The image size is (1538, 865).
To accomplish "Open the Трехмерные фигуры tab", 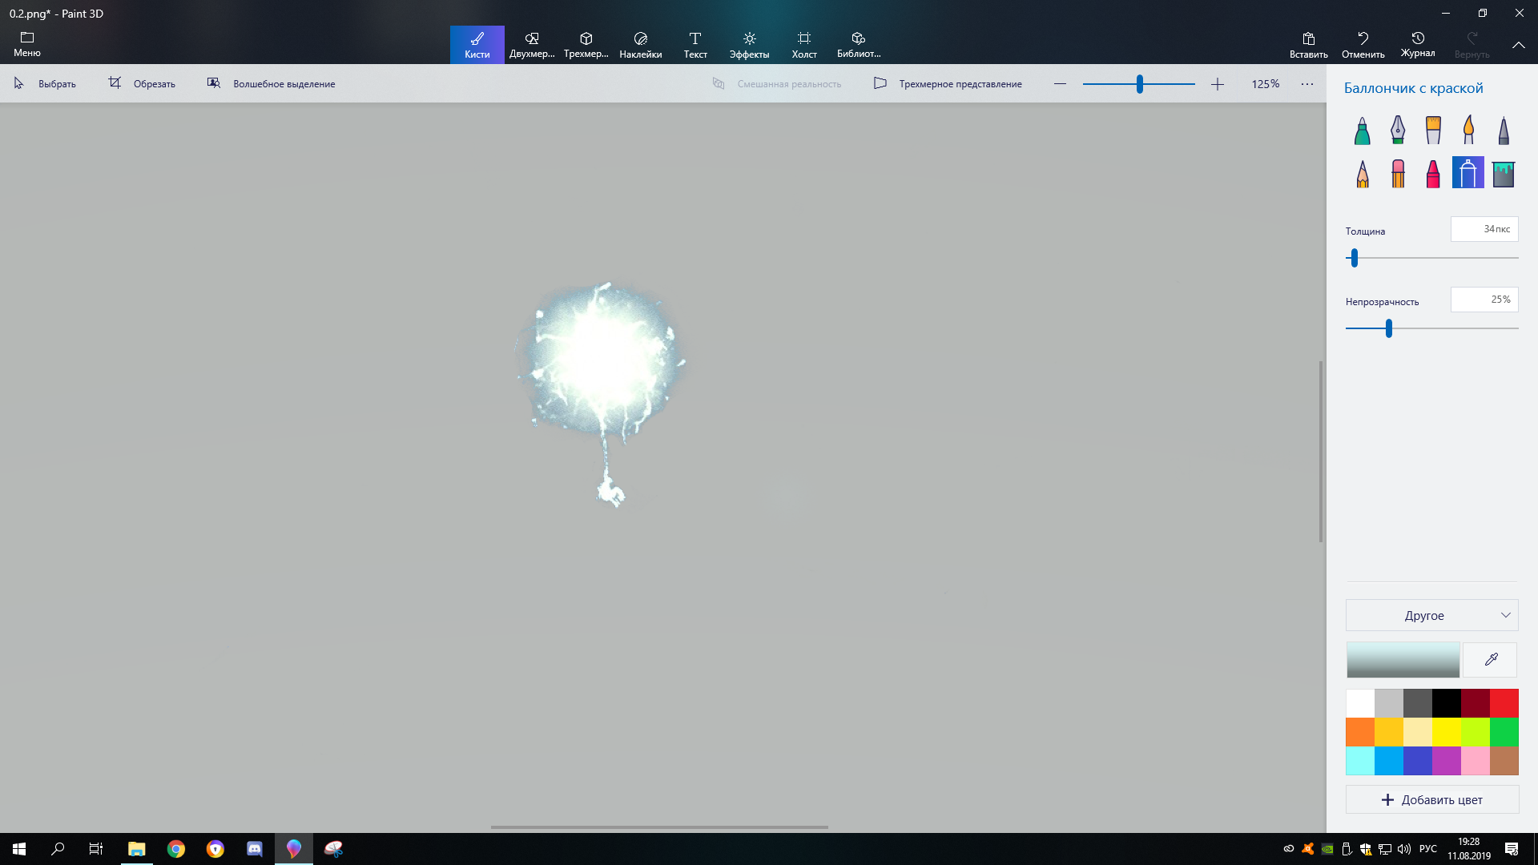I will point(586,45).
